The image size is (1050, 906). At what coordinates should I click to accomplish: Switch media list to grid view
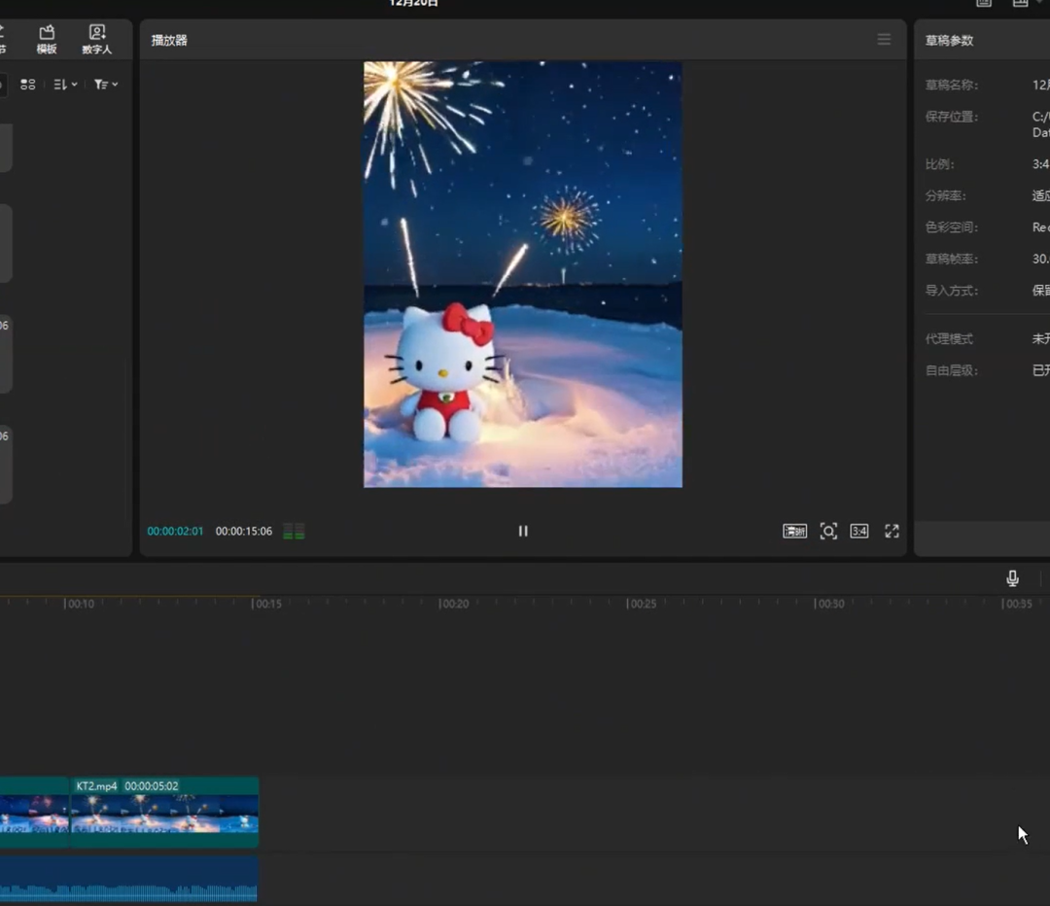(x=28, y=85)
